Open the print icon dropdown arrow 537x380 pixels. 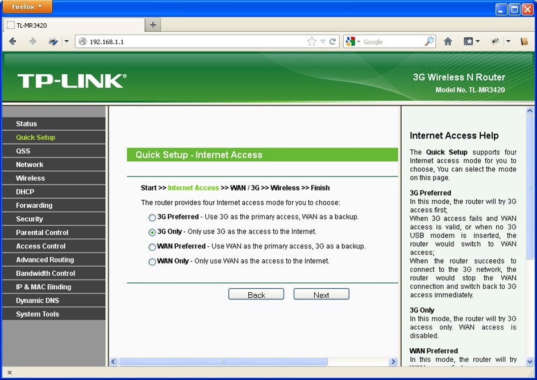click(66, 42)
